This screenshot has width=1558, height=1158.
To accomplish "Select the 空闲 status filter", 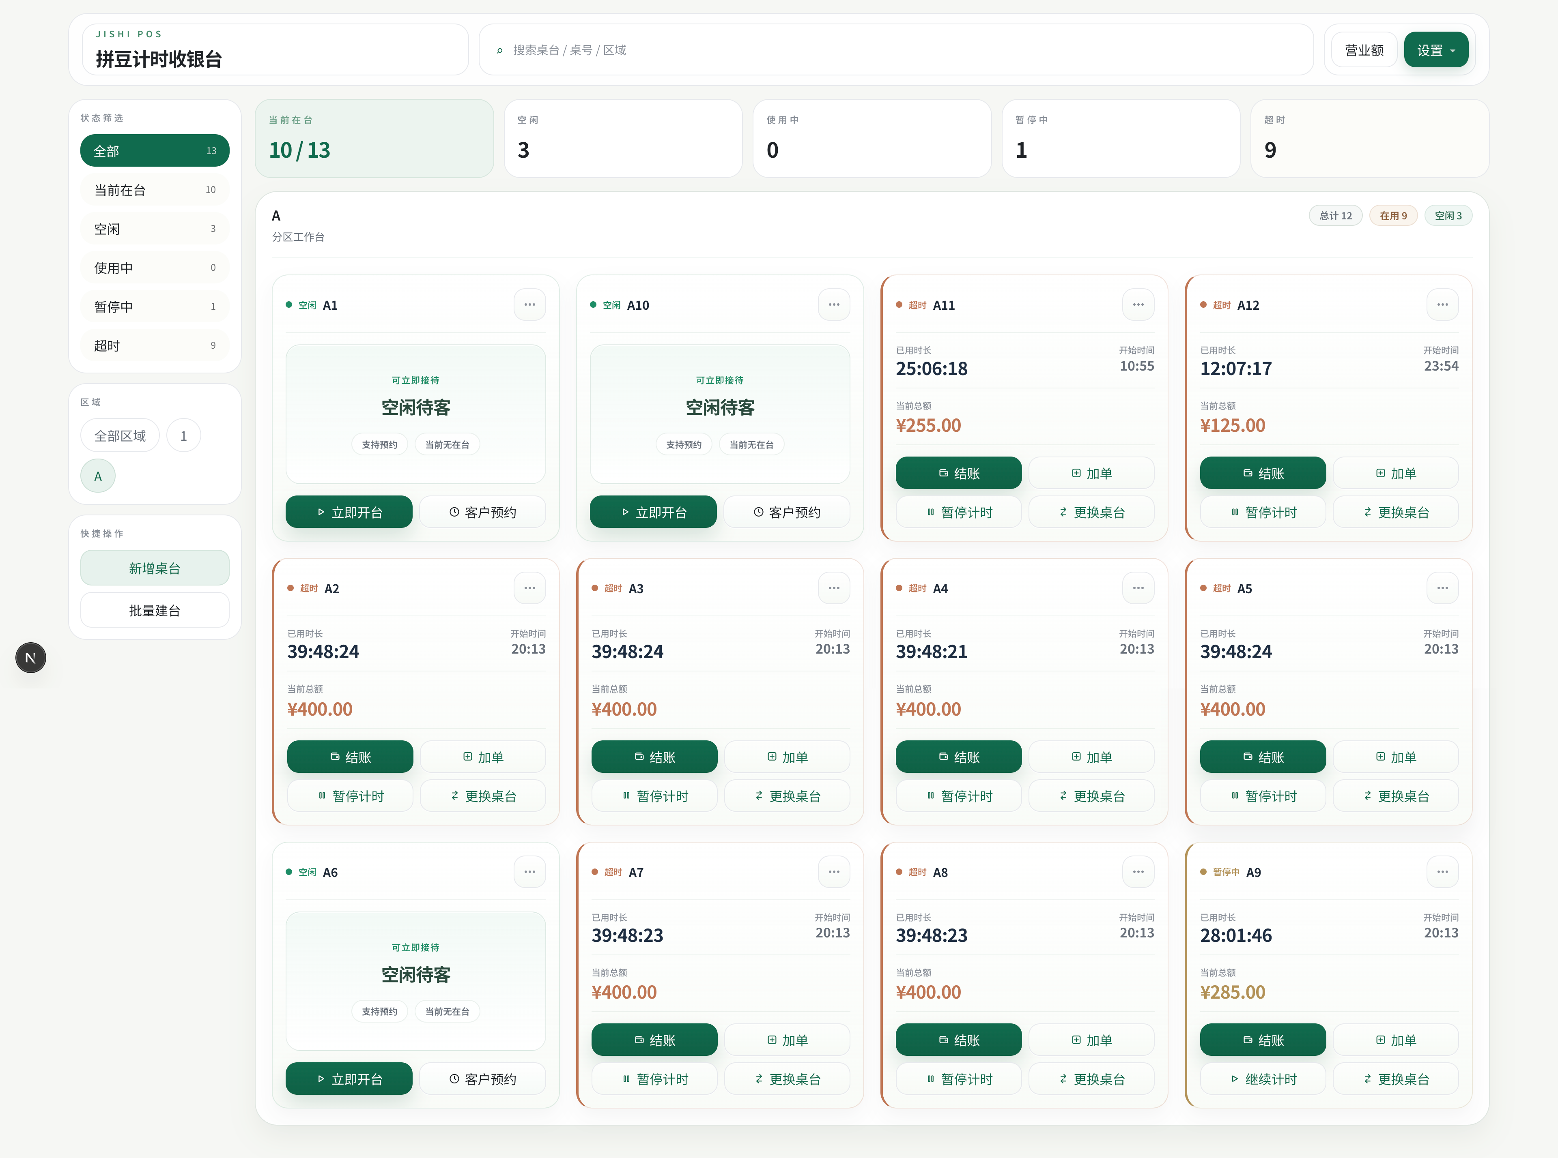I will [x=154, y=229].
